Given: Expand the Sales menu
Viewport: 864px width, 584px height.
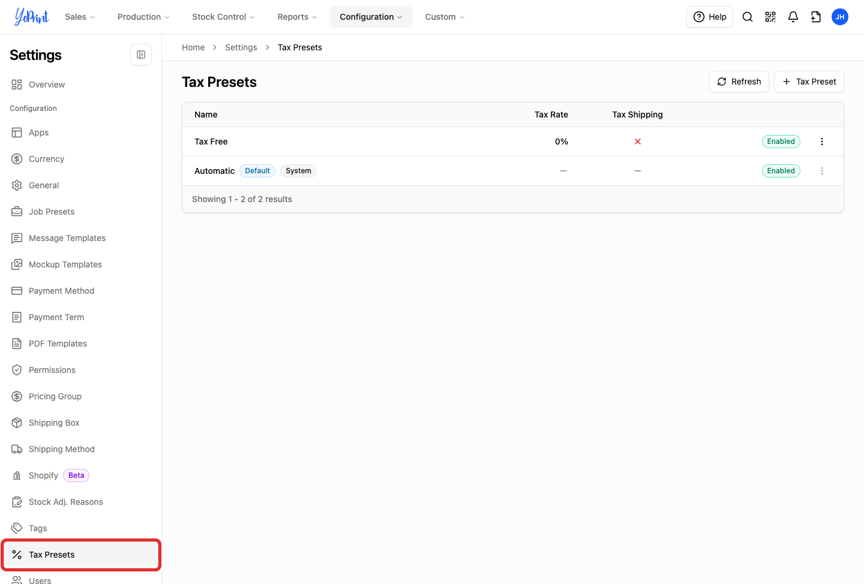Looking at the screenshot, I should coord(80,17).
